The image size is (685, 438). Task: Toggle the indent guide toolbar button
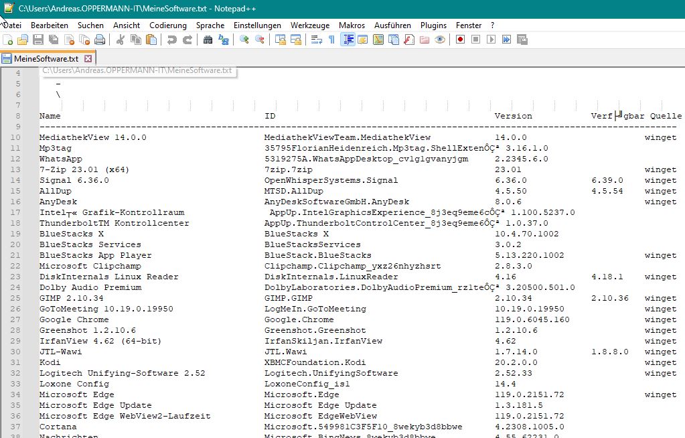[348, 40]
